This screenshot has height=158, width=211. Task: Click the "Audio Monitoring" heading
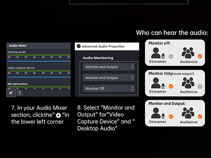[98, 58]
